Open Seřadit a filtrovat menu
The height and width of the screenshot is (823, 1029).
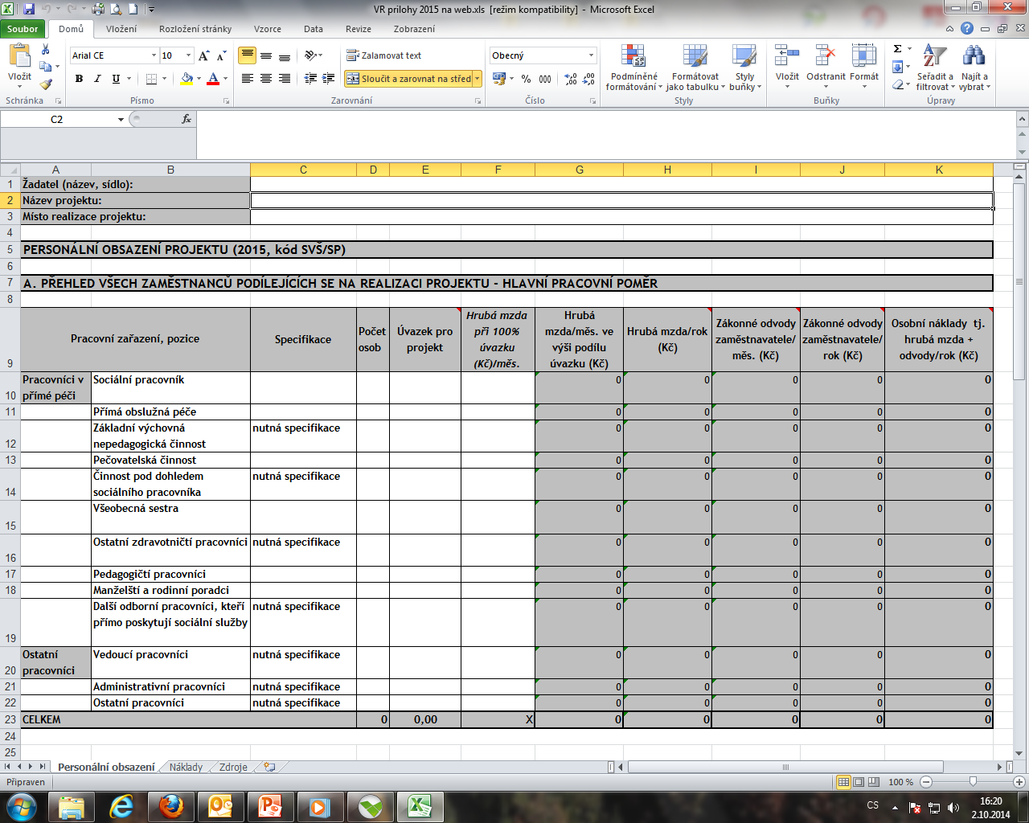pos(935,68)
